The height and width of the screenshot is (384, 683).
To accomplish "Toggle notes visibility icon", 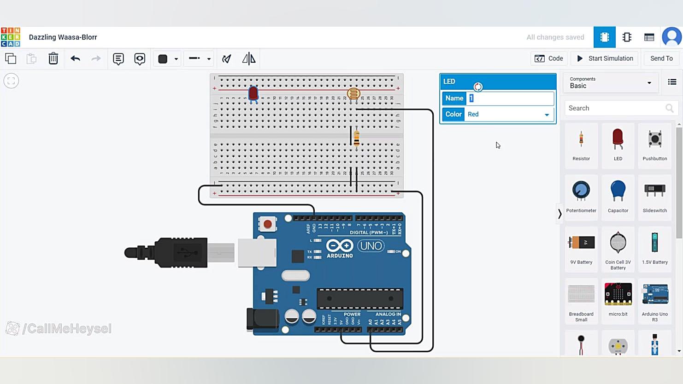I will click(x=140, y=59).
